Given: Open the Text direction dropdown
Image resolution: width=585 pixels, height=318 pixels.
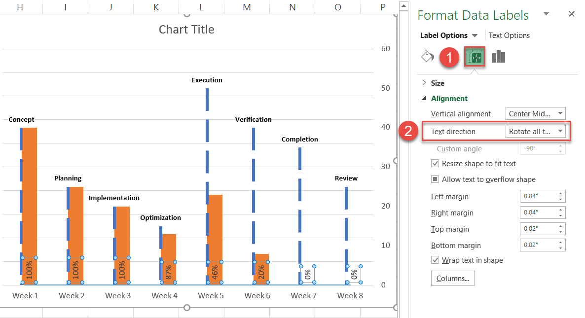Looking at the screenshot, I should coord(559,131).
